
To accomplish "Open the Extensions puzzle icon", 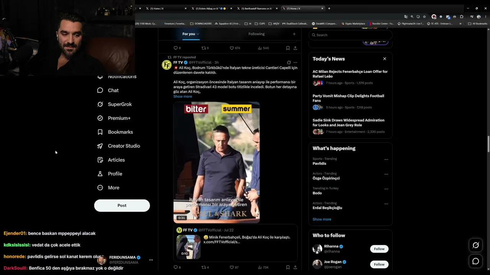I will [x=461, y=17].
